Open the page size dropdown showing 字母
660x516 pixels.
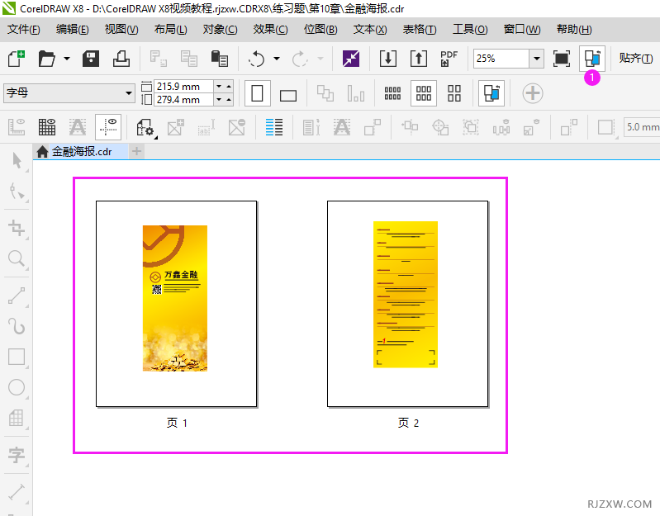(129, 93)
